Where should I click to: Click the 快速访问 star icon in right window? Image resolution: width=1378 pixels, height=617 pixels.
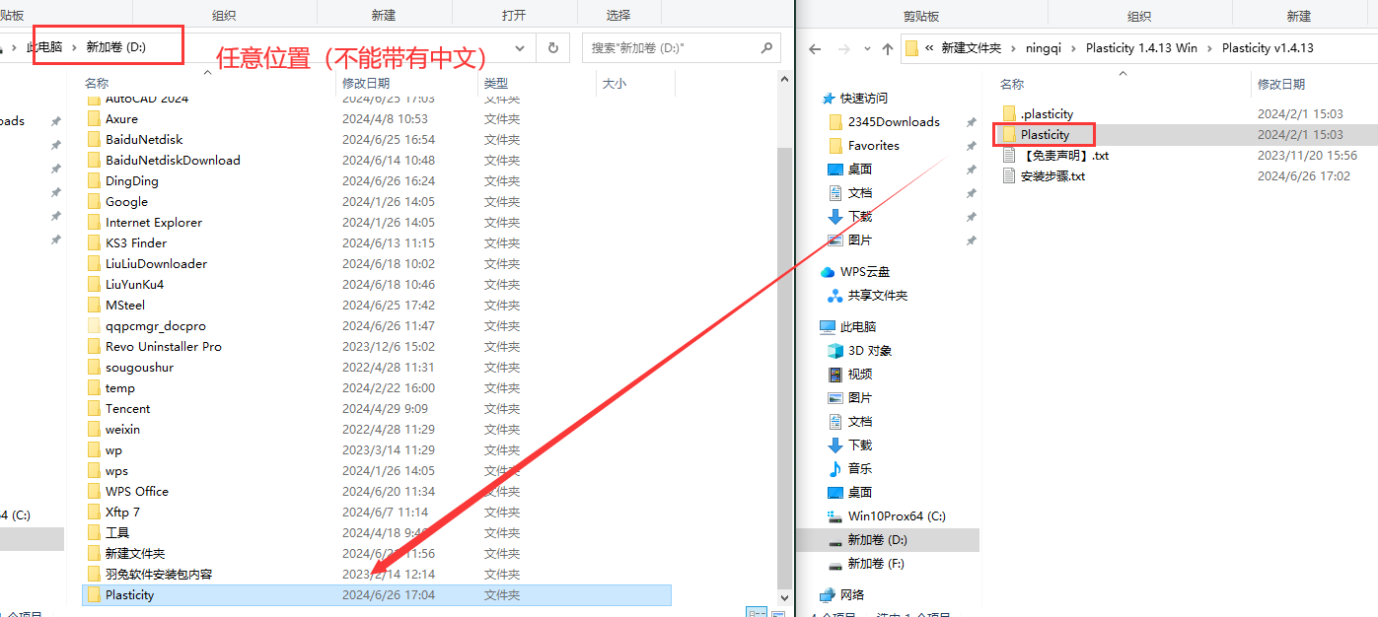click(x=829, y=99)
